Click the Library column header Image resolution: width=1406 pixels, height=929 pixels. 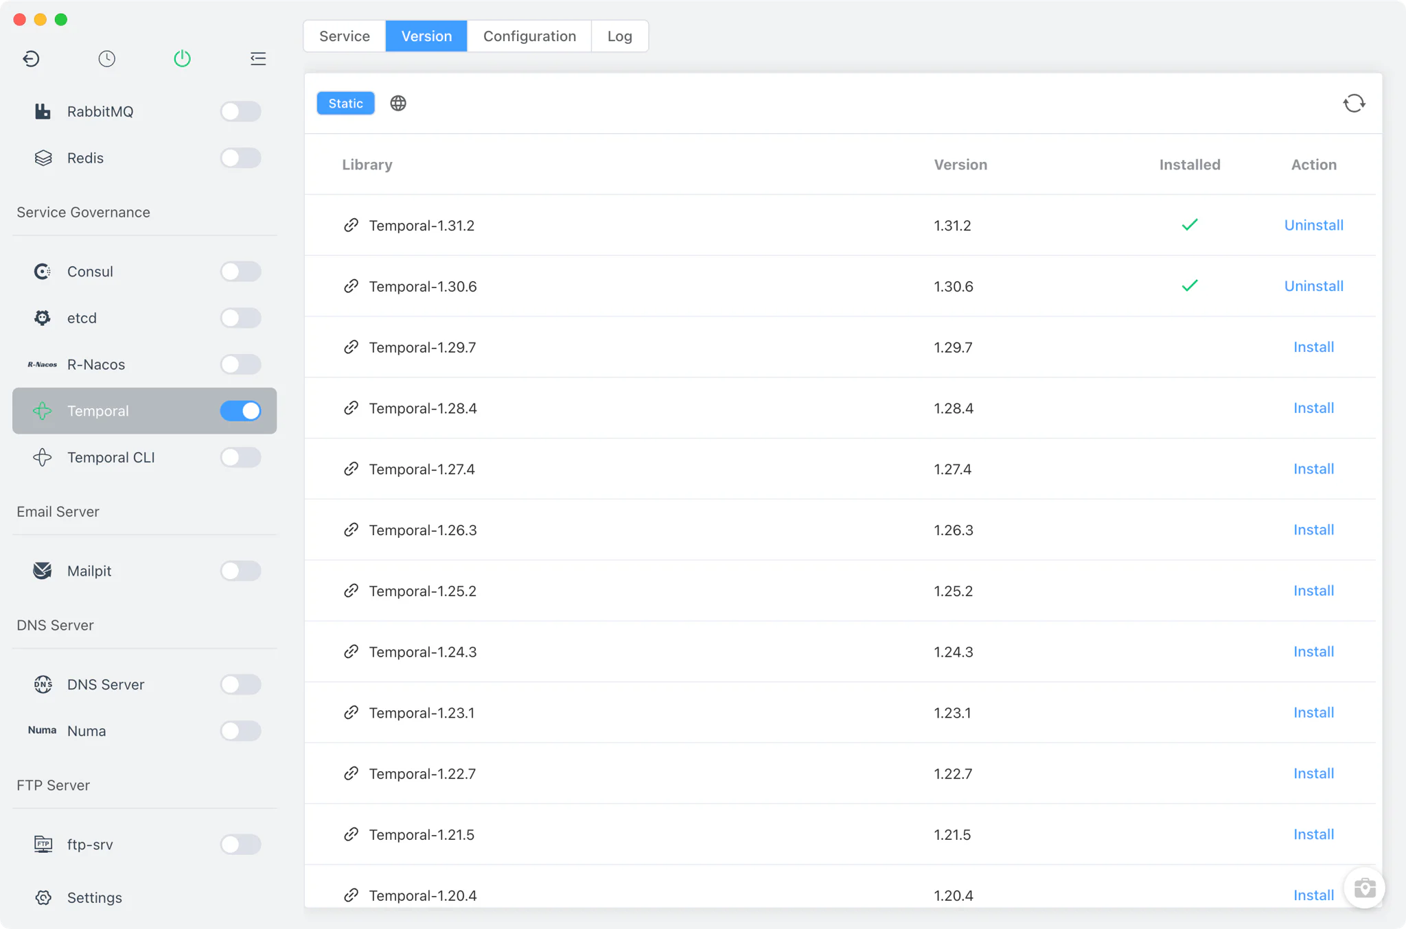[x=367, y=165]
